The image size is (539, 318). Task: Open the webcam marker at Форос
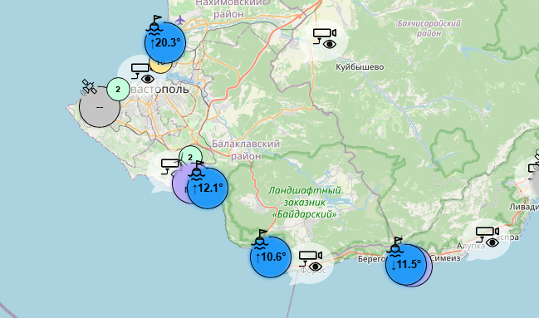click(x=311, y=262)
